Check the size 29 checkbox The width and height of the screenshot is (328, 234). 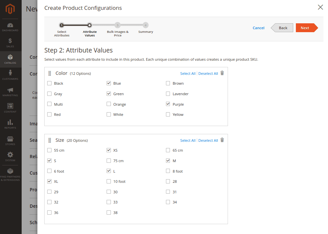point(50,192)
